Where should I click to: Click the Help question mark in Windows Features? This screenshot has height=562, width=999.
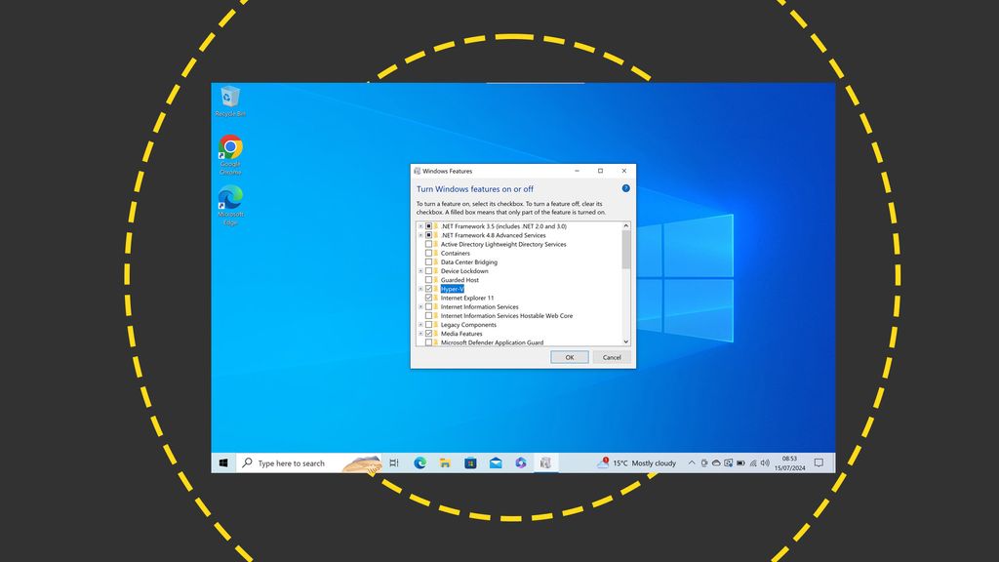click(x=625, y=187)
